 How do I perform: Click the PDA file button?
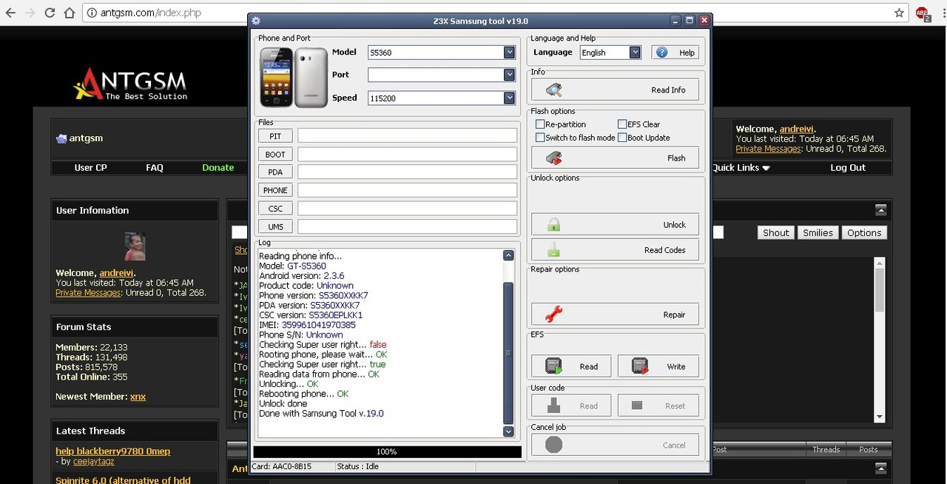click(275, 172)
